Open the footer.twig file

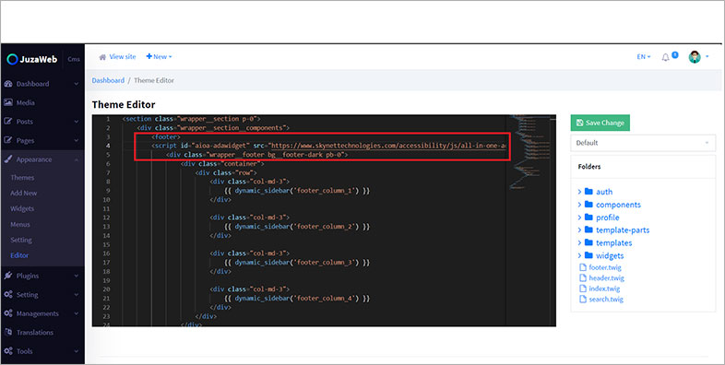click(x=600, y=267)
